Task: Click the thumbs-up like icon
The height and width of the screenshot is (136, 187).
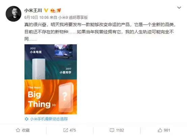Action: 160,130
